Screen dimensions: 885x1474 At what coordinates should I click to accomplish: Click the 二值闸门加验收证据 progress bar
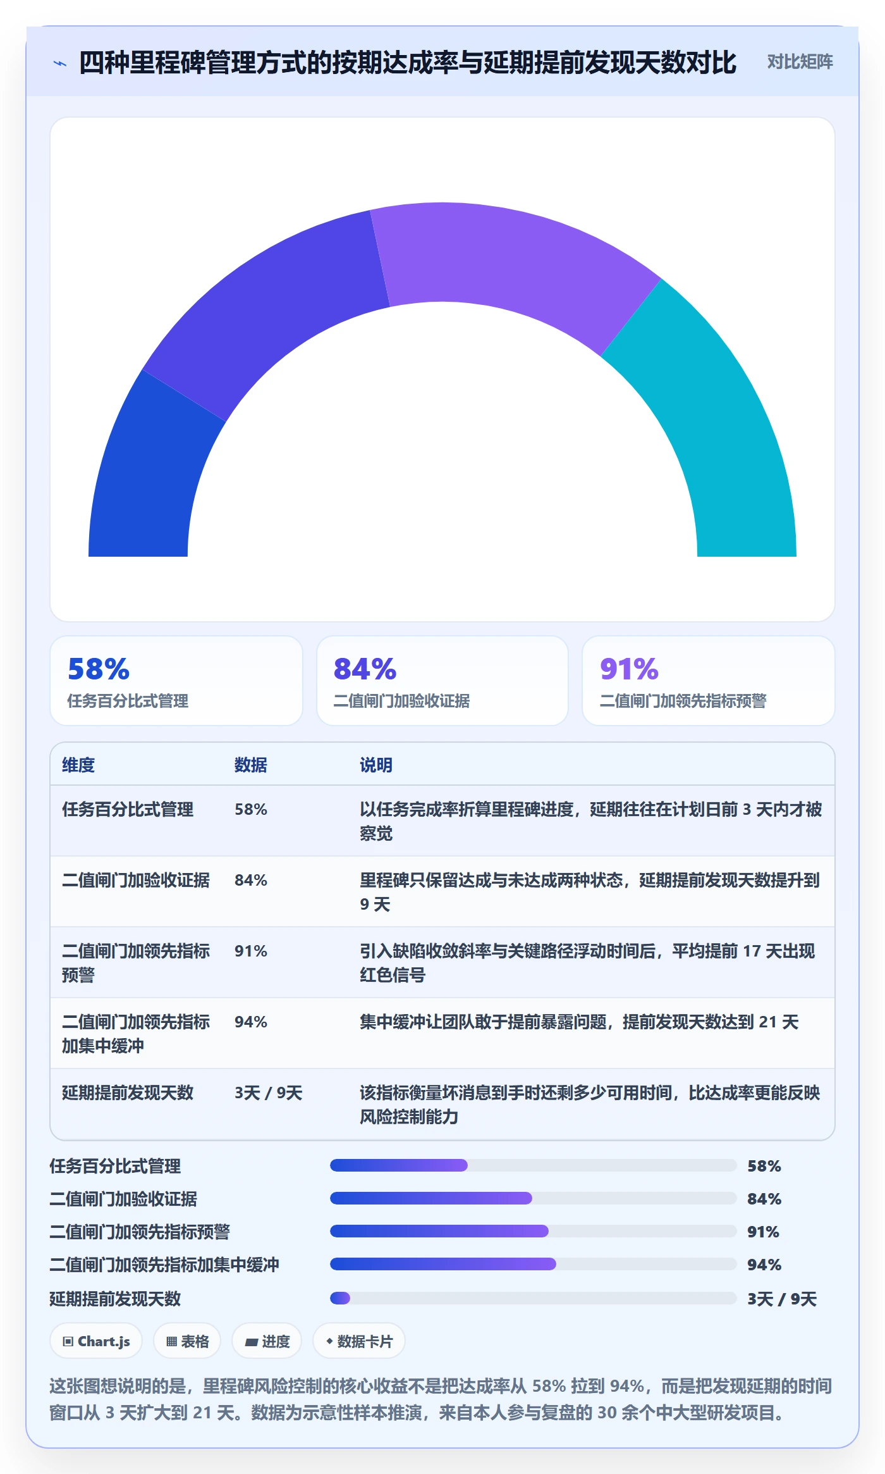pyautogui.click(x=534, y=1198)
